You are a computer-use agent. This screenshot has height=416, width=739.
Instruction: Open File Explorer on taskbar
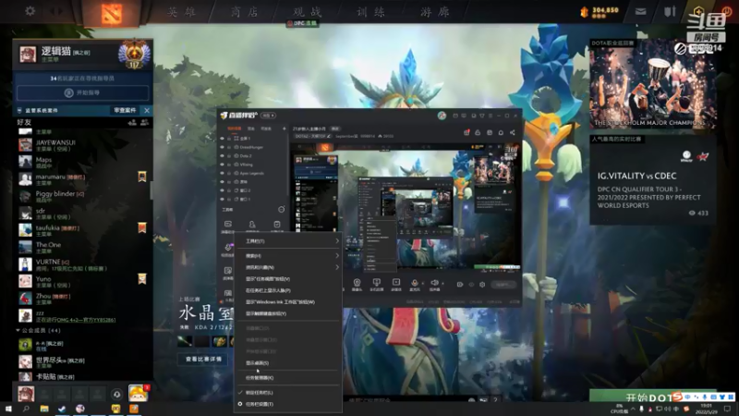coord(44,409)
